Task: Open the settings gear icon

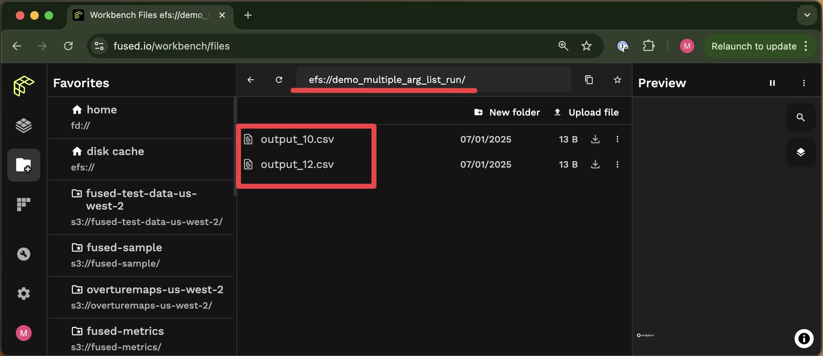Action: click(x=23, y=293)
